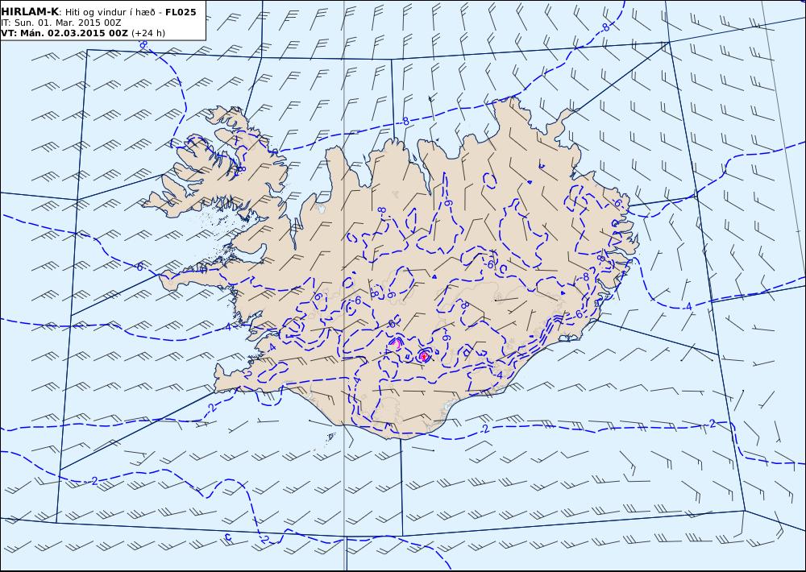Select the 'IT: Sun. 01. Mar. 2015 00Z' line

61,23
